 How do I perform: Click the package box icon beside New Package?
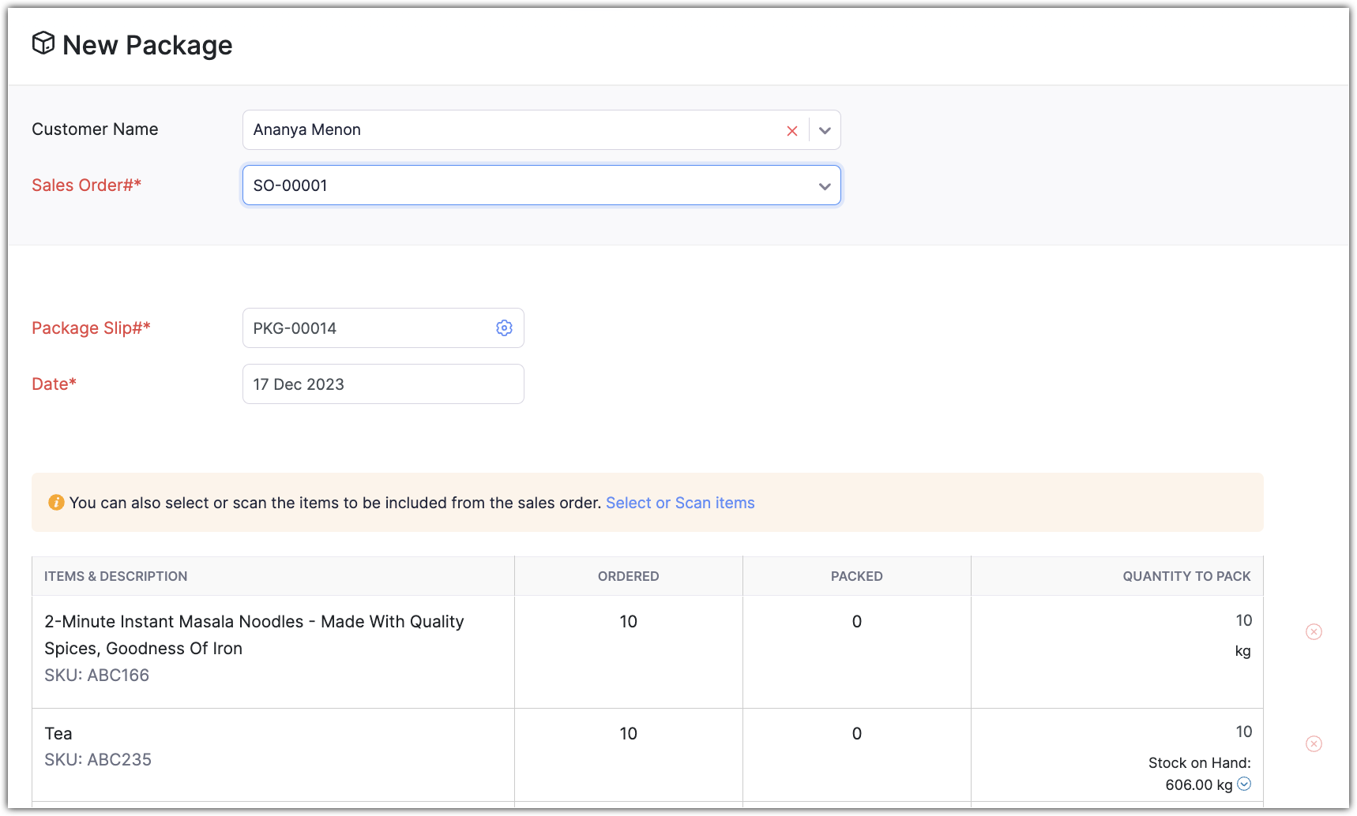coord(43,43)
